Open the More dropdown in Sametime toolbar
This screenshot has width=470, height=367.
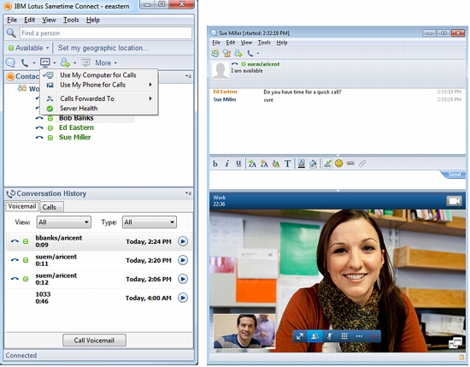(x=106, y=63)
